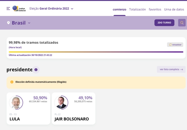Viewport: 187px width, 130px height.
Task: Open the LULA candidate name
Action: (x=15, y=119)
